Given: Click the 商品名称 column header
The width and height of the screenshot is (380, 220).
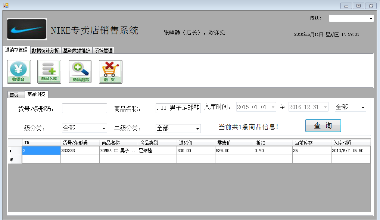Looking at the screenshot, I should (119, 143).
